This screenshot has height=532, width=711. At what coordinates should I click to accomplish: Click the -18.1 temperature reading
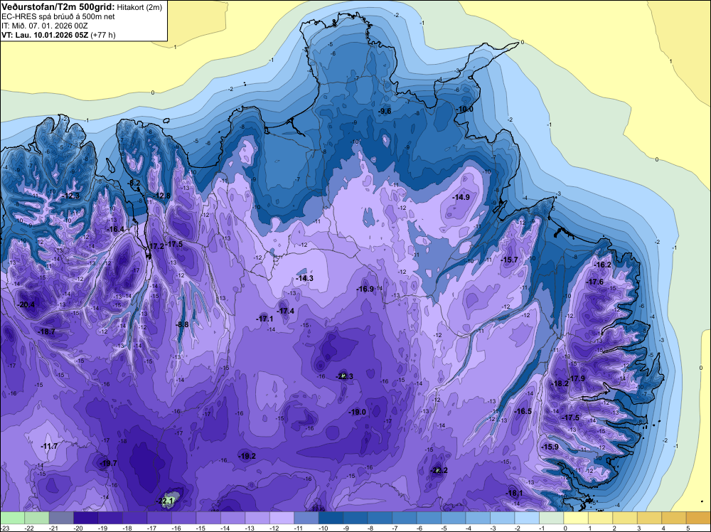[514, 494]
